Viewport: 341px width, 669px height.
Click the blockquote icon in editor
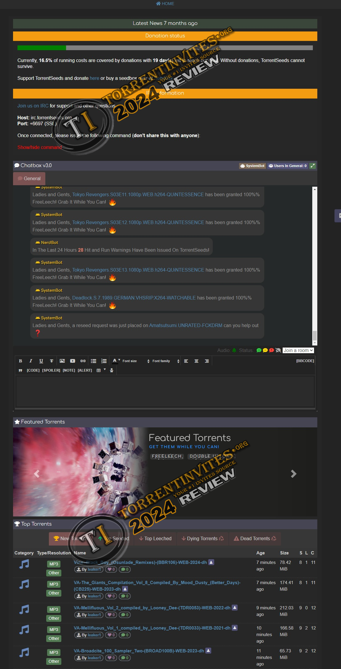point(20,370)
